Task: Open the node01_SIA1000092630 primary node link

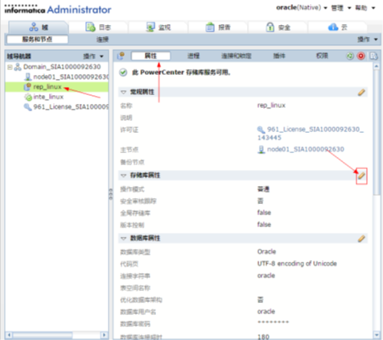Action: (306, 149)
